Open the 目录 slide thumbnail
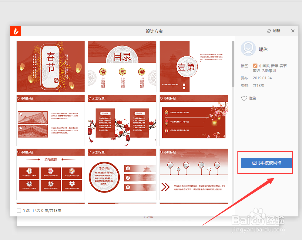This screenshot has width=302, height=240. [x=122, y=66]
